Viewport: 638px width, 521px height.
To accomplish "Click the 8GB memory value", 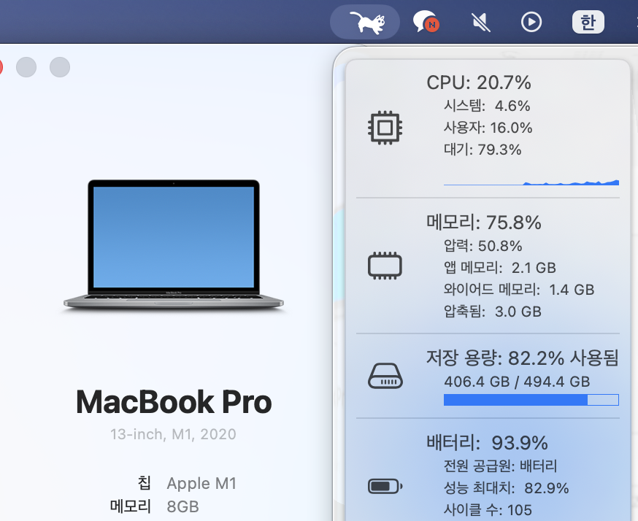I will (182, 506).
